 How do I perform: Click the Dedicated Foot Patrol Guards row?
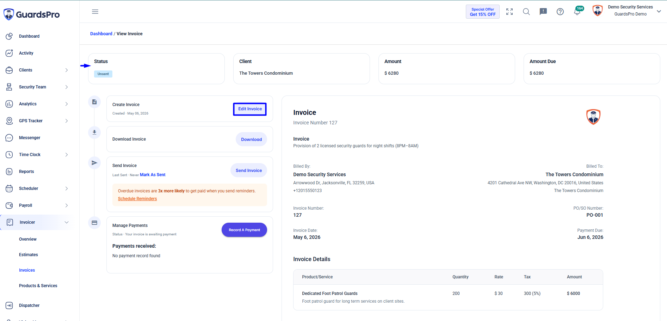pos(448,297)
